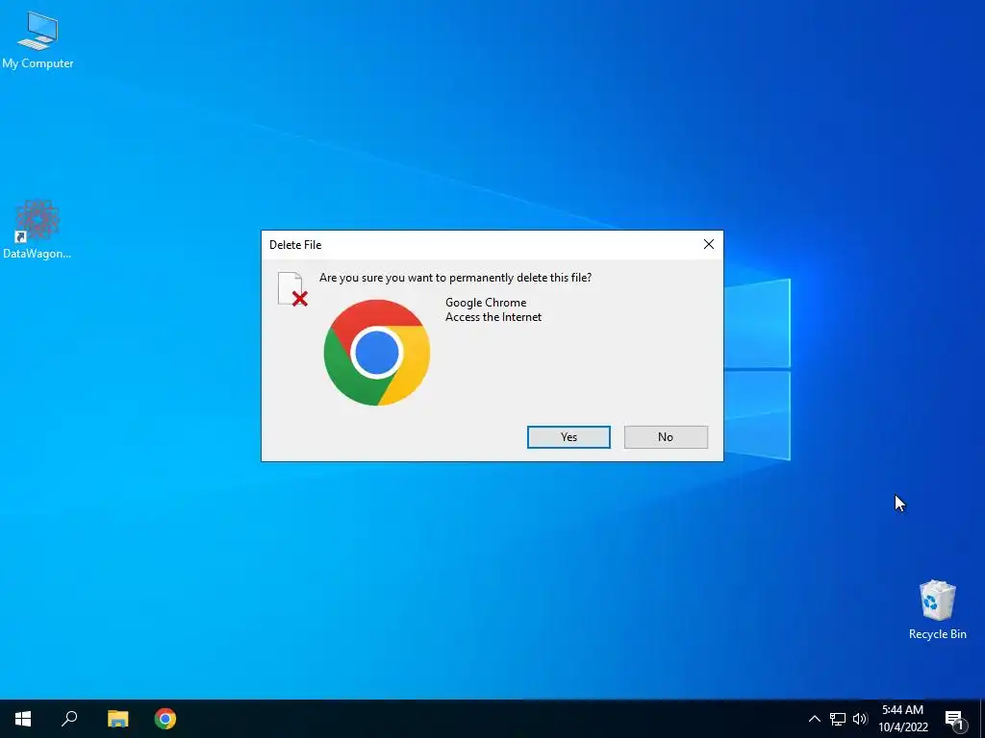Click the large Google Chrome logo in dialog
This screenshot has width=985, height=738.
(x=377, y=352)
